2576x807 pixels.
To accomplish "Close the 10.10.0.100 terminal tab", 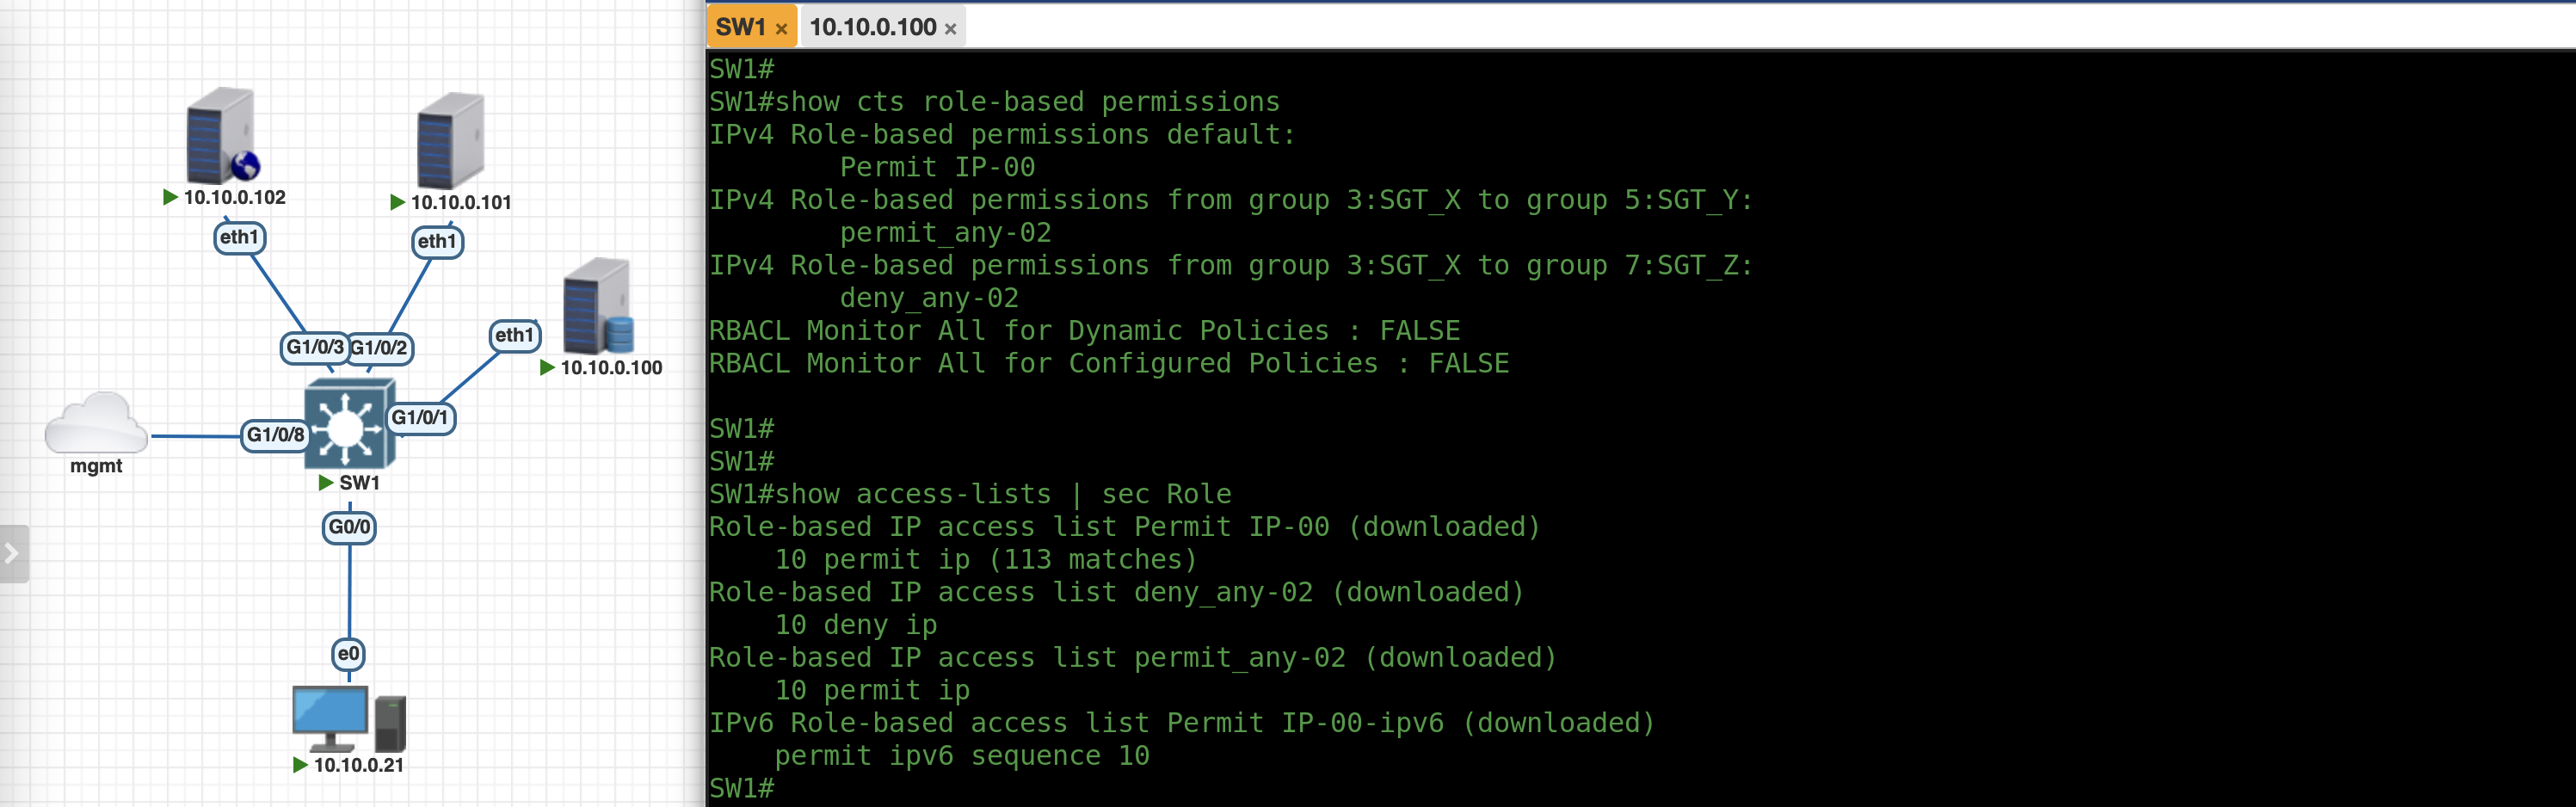I will [x=950, y=29].
